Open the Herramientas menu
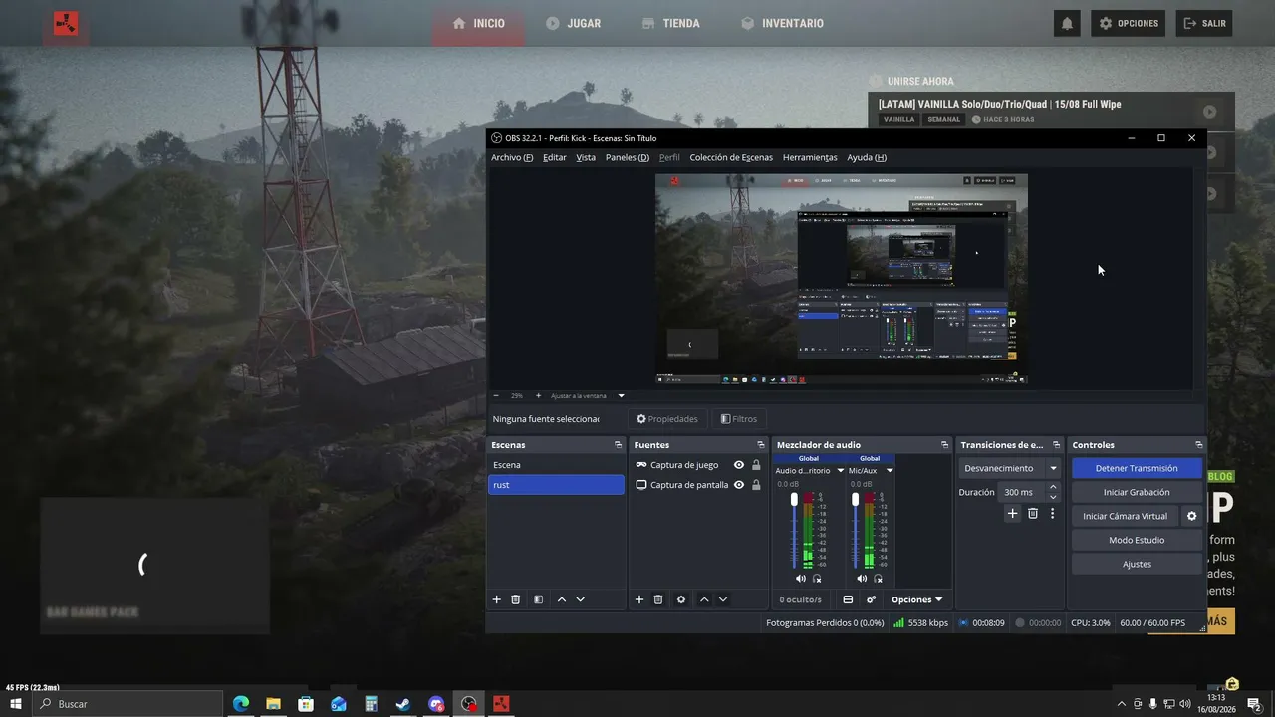The image size is (1275, 717). pyautogui.click(x=810, y=157)
